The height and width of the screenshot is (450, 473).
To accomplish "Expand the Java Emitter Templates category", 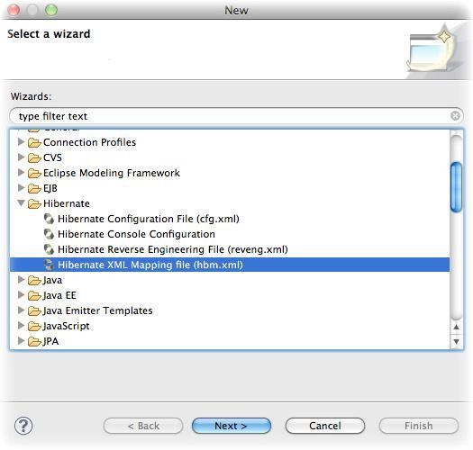I will tap(21, 310).
